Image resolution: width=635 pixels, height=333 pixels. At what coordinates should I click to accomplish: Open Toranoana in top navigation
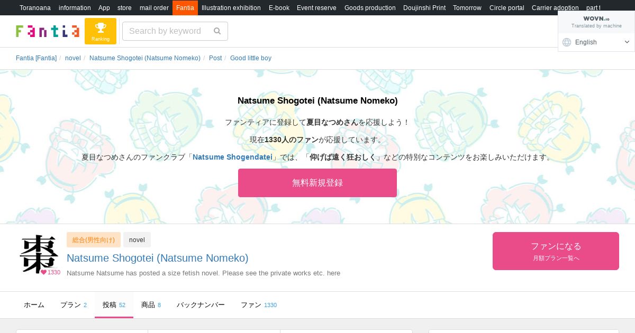[x=35, y=8]
